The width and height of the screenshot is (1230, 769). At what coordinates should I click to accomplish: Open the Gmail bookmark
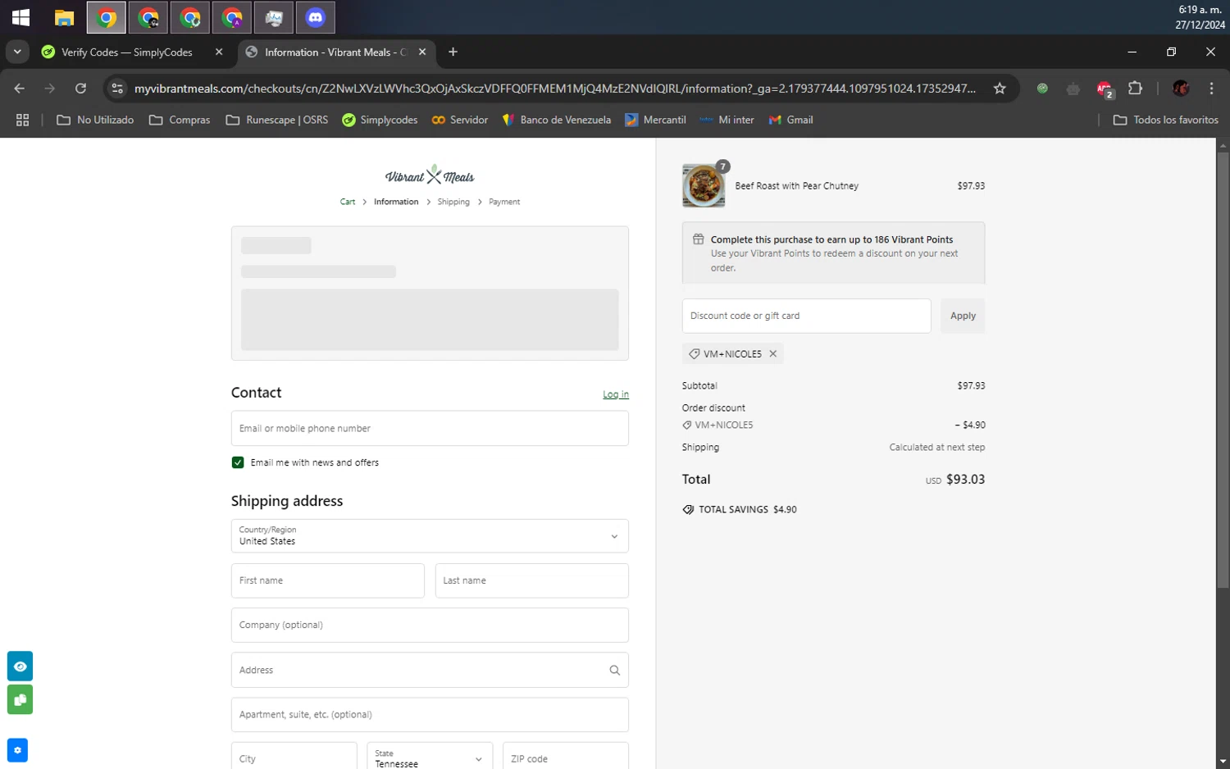tap(790, 120)
